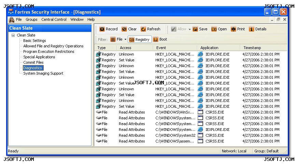Select System Imaging Support
Viewport: 298px width, 165px height.
[43, 73]
